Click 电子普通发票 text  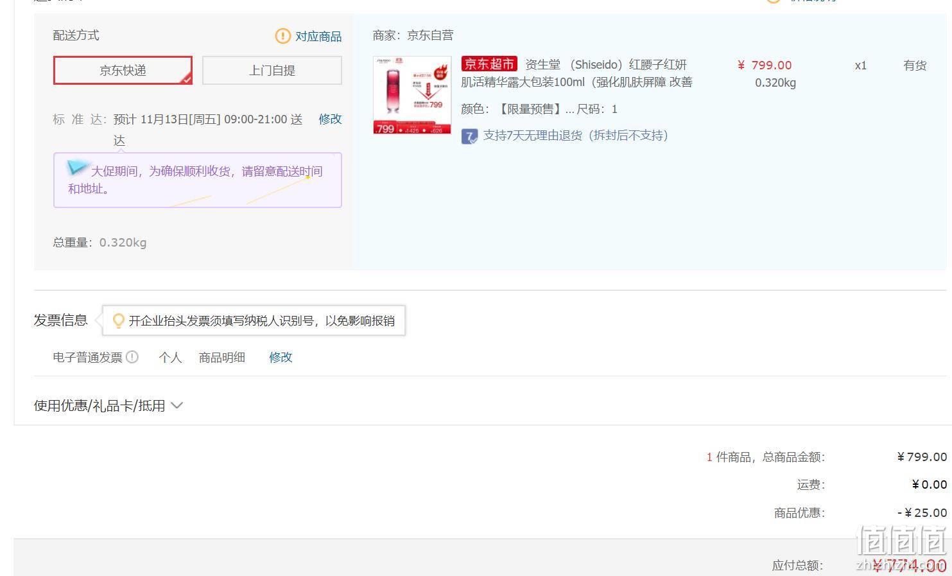click(x=87, y=357)
